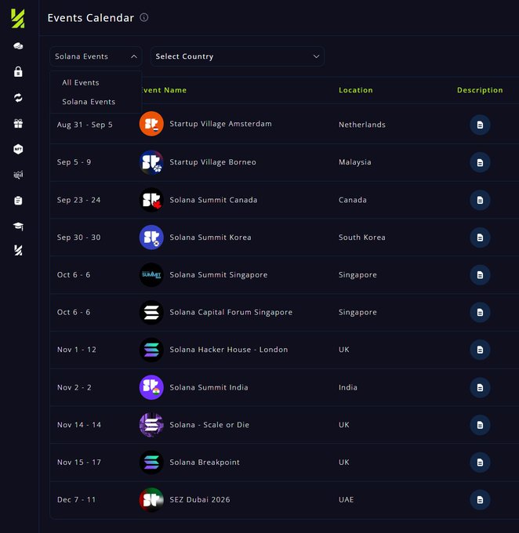Image resolution: width=519 pixels, height=533 pixels.
Task: Click the info icon next to Events Calendar
Action: (x=144, y=17)
